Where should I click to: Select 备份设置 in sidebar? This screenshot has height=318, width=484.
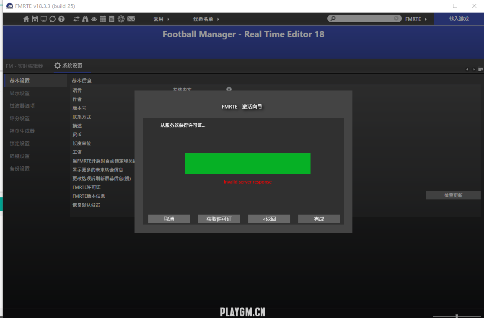pyautogui.click(x=20, y=169)
